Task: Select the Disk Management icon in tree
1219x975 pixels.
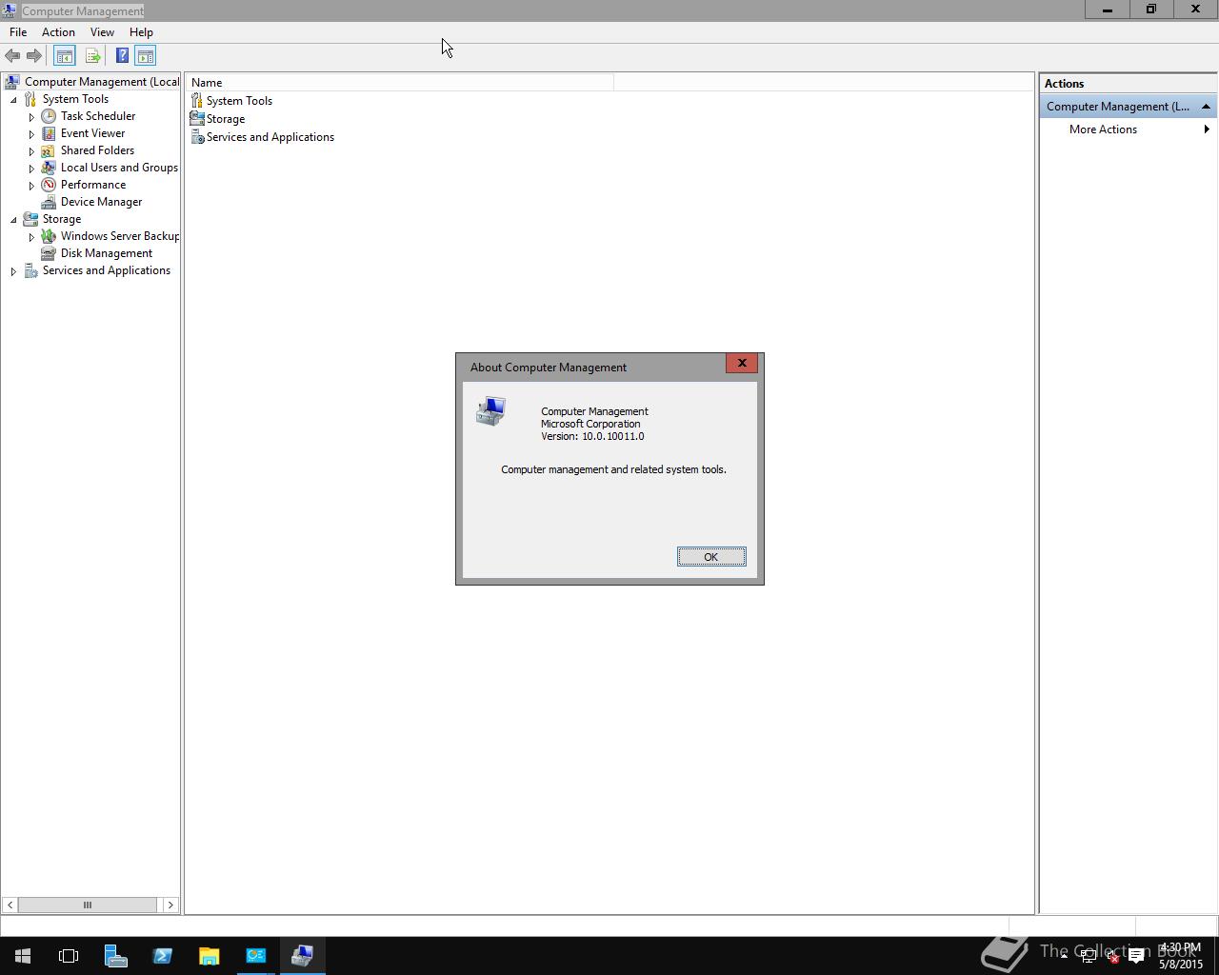Action: (x=49, y=253)
